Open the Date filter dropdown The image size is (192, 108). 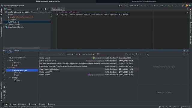tap(84, 54)
